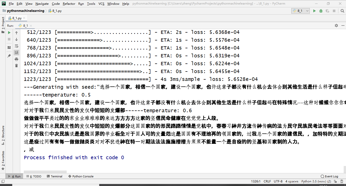
Task: Close the 8_1.py editor tab
Action: pos(24,18)
